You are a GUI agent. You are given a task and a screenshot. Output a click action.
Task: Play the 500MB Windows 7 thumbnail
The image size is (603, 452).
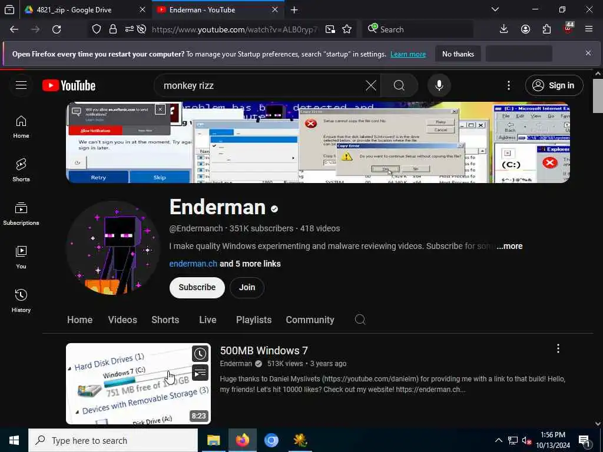(x=138, y=384)
